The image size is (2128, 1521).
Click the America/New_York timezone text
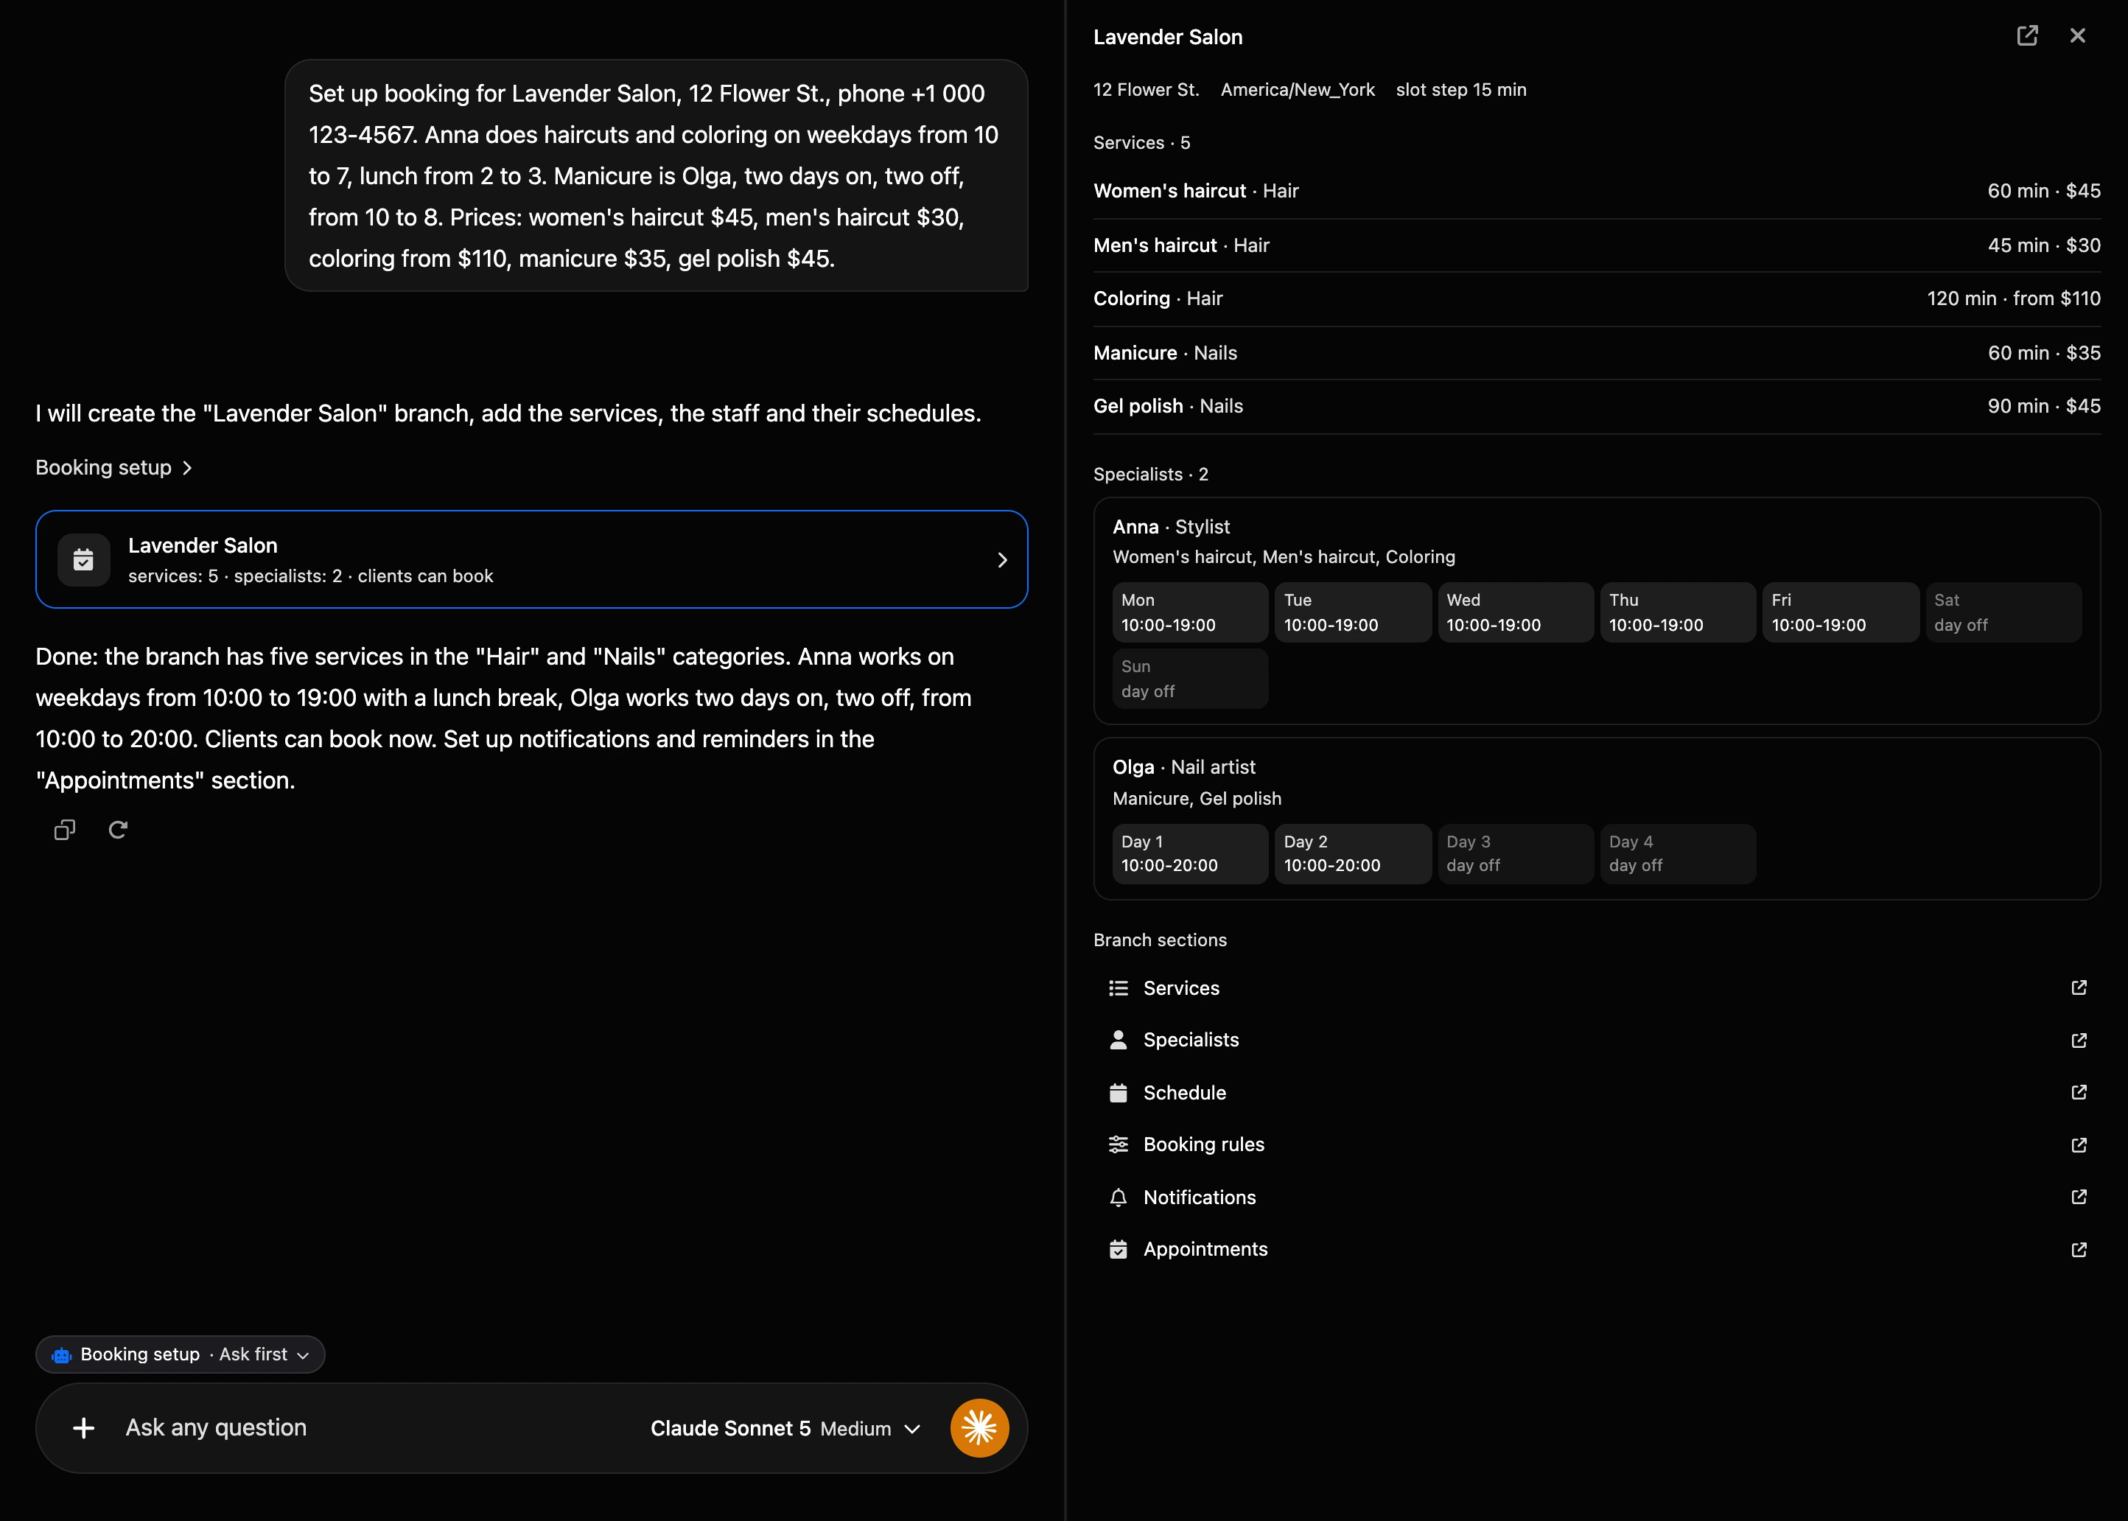tap(1298, 90)
